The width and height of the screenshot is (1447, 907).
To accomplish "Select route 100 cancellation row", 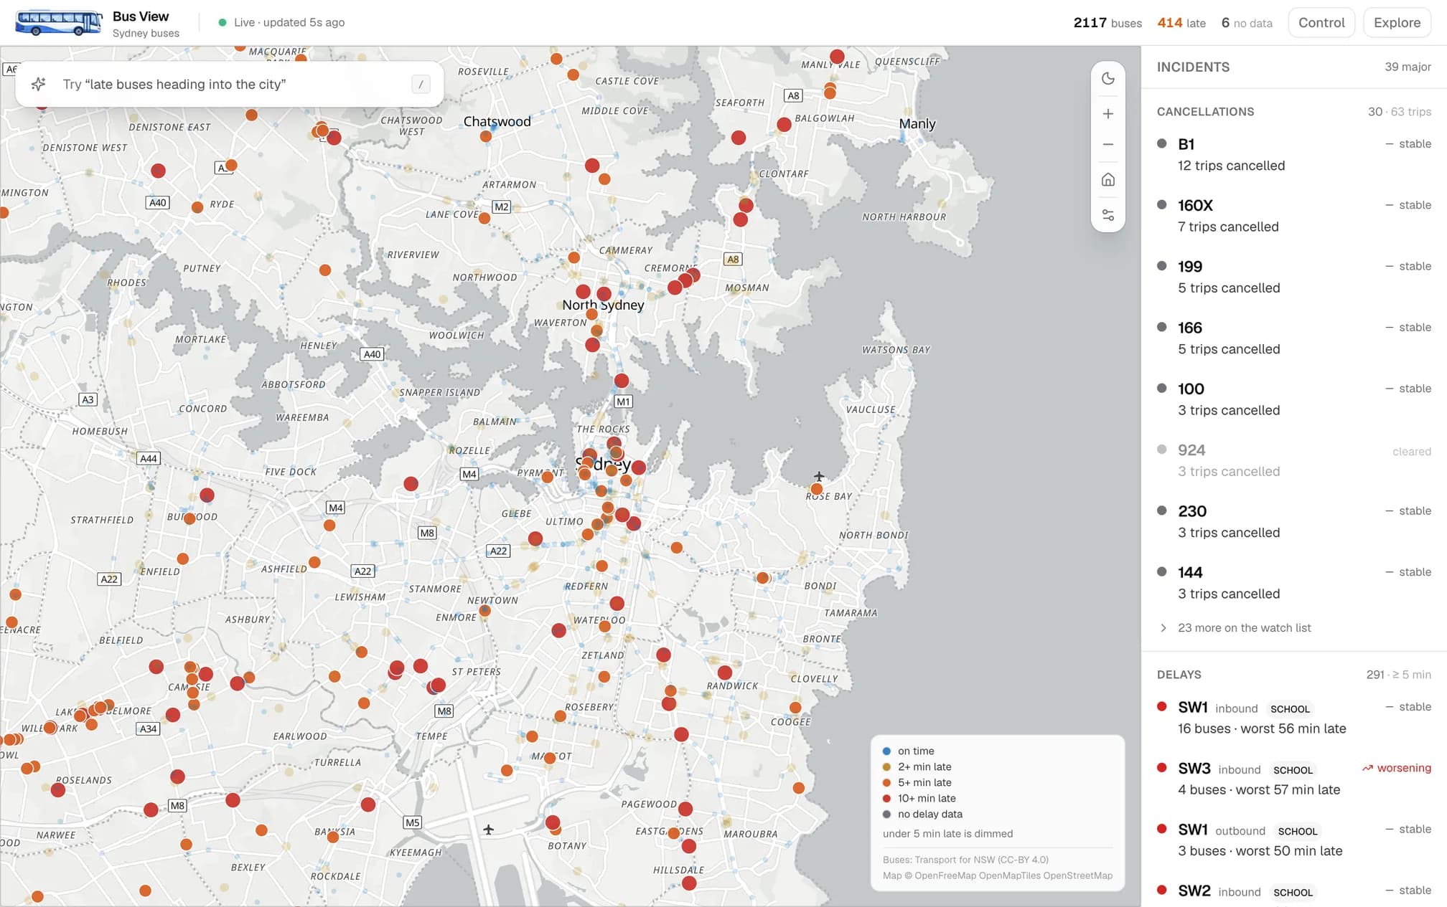I will [x=1294, y=399].
